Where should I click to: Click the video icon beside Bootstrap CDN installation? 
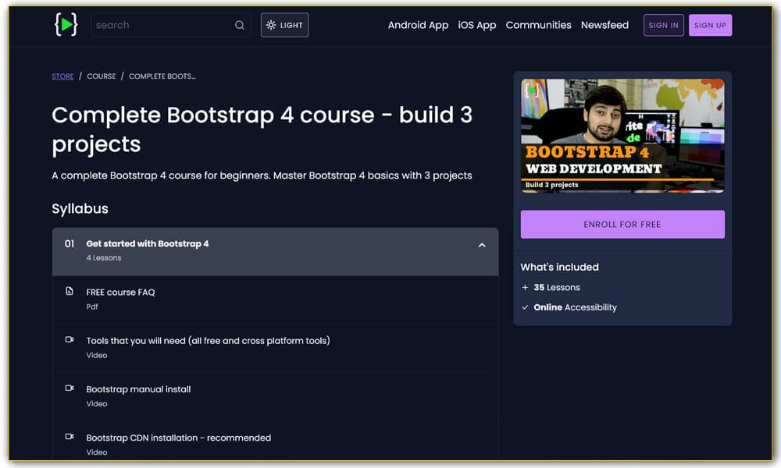pos(70,437)
